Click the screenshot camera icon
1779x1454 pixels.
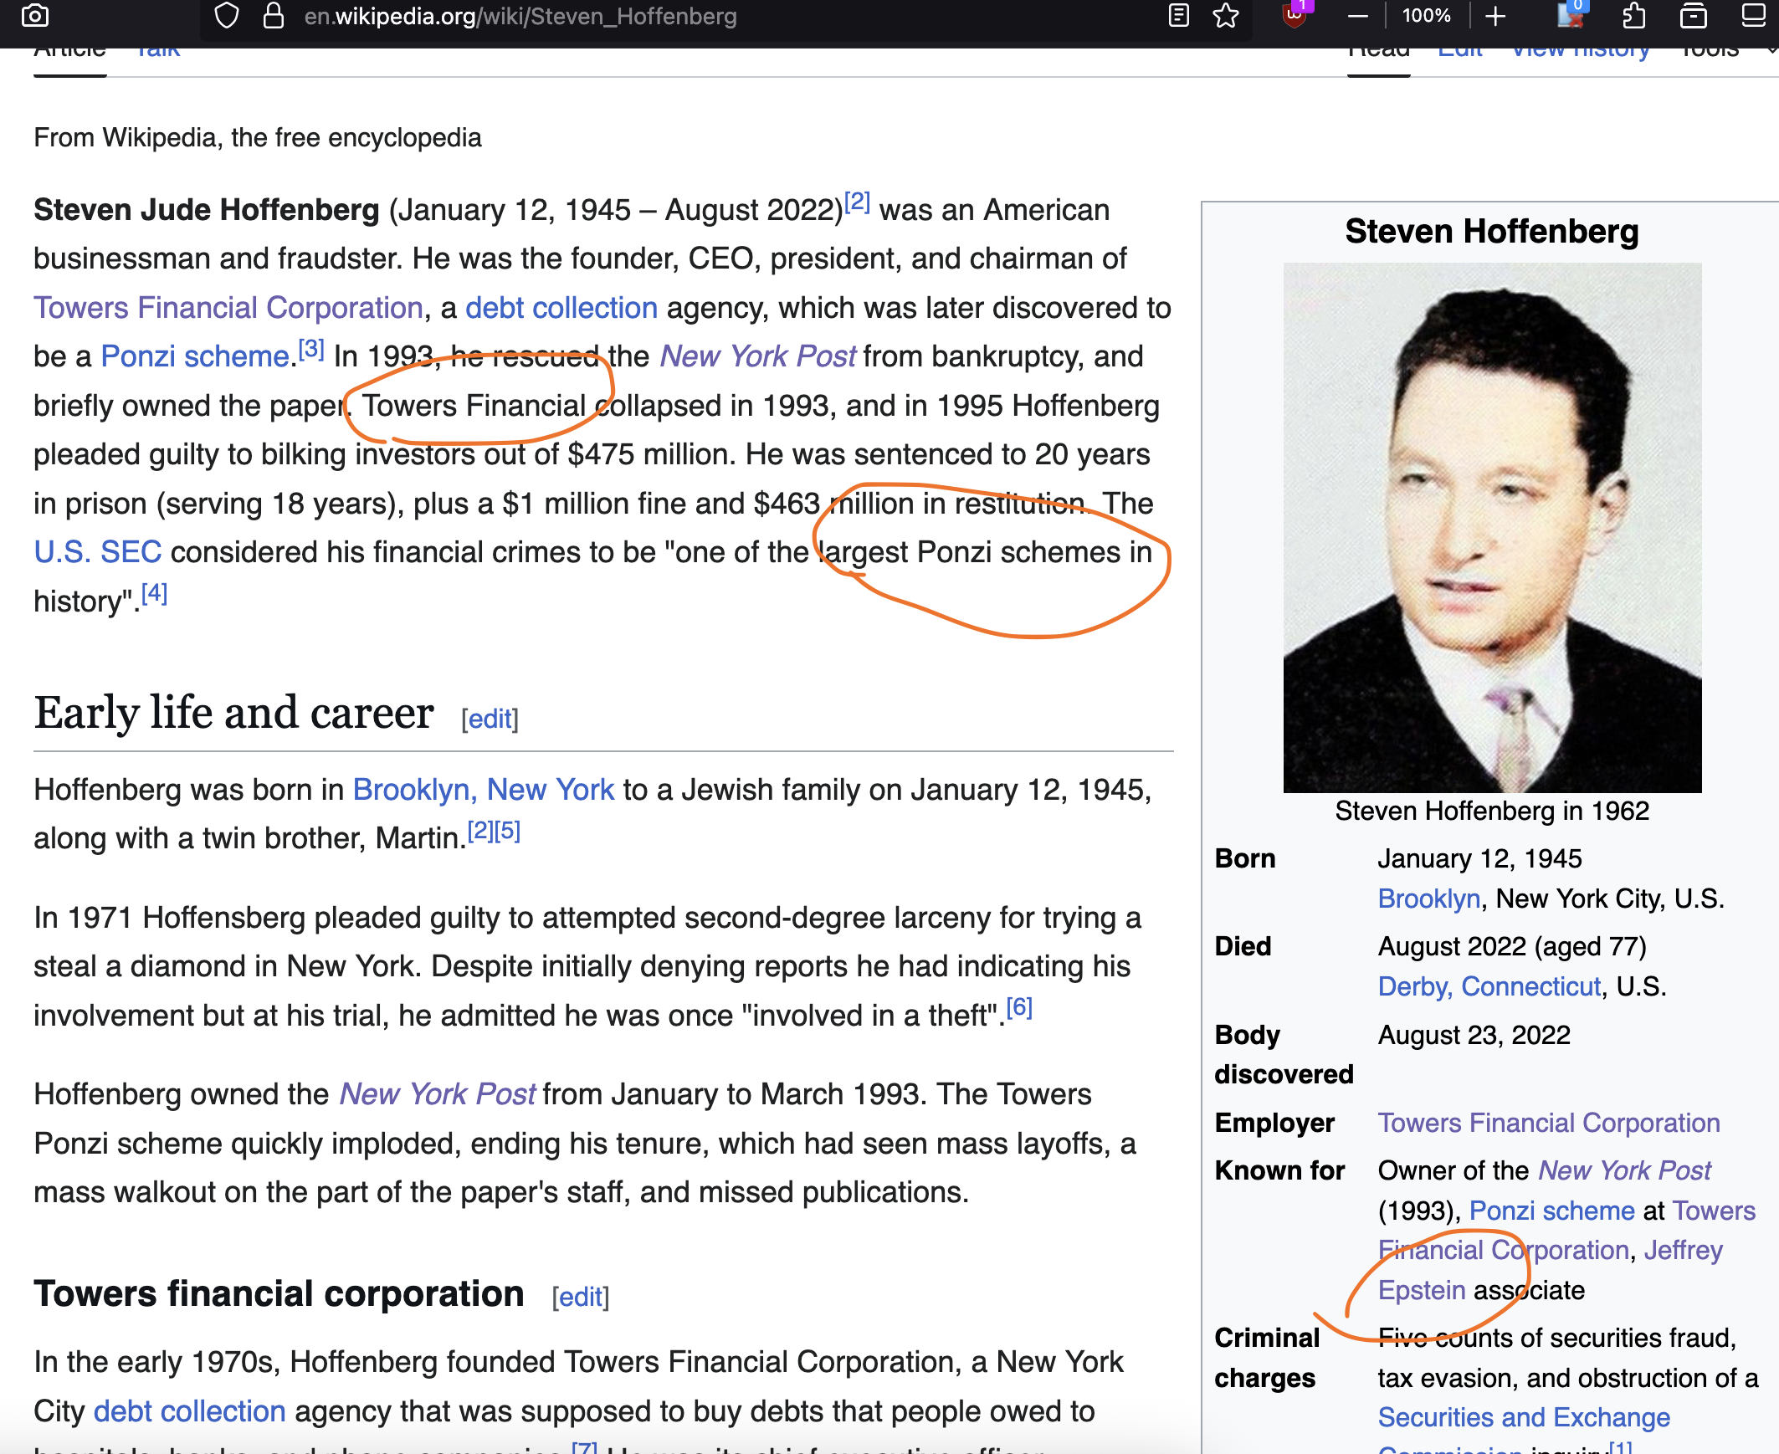click(x=34, y=16)
